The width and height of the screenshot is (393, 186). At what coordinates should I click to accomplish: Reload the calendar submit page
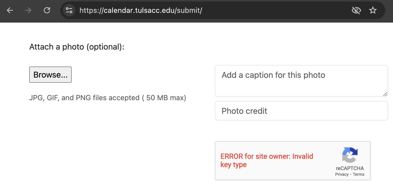(x=47, y=10)
